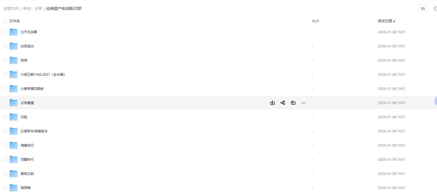Open folder 大明王朝1566.2007（全46集）

[x=43, y=74]
